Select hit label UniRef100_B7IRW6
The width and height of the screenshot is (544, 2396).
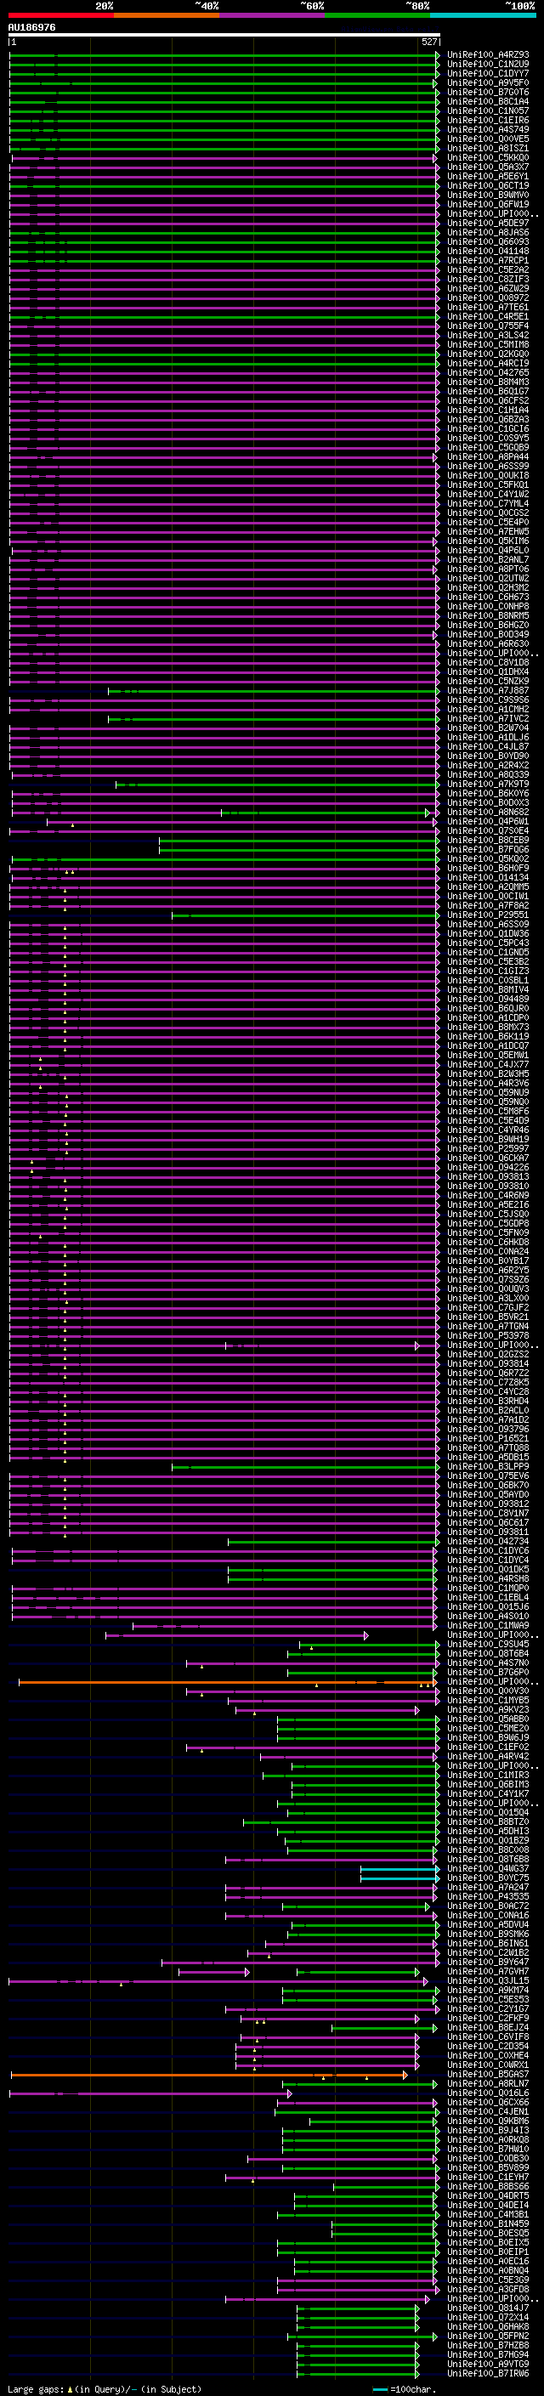click(487, 2373)
